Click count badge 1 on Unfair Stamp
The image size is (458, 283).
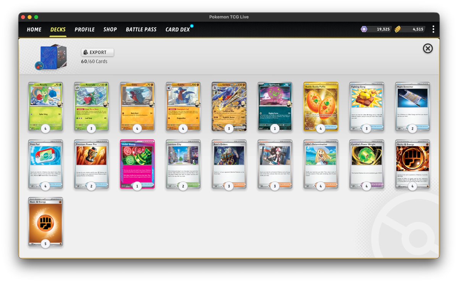(x=137, y=186)
